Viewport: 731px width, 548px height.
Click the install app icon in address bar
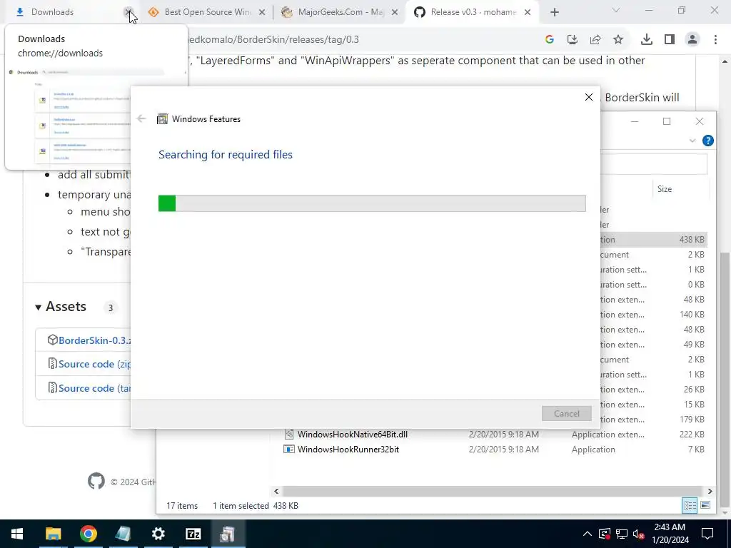point(573,40)
